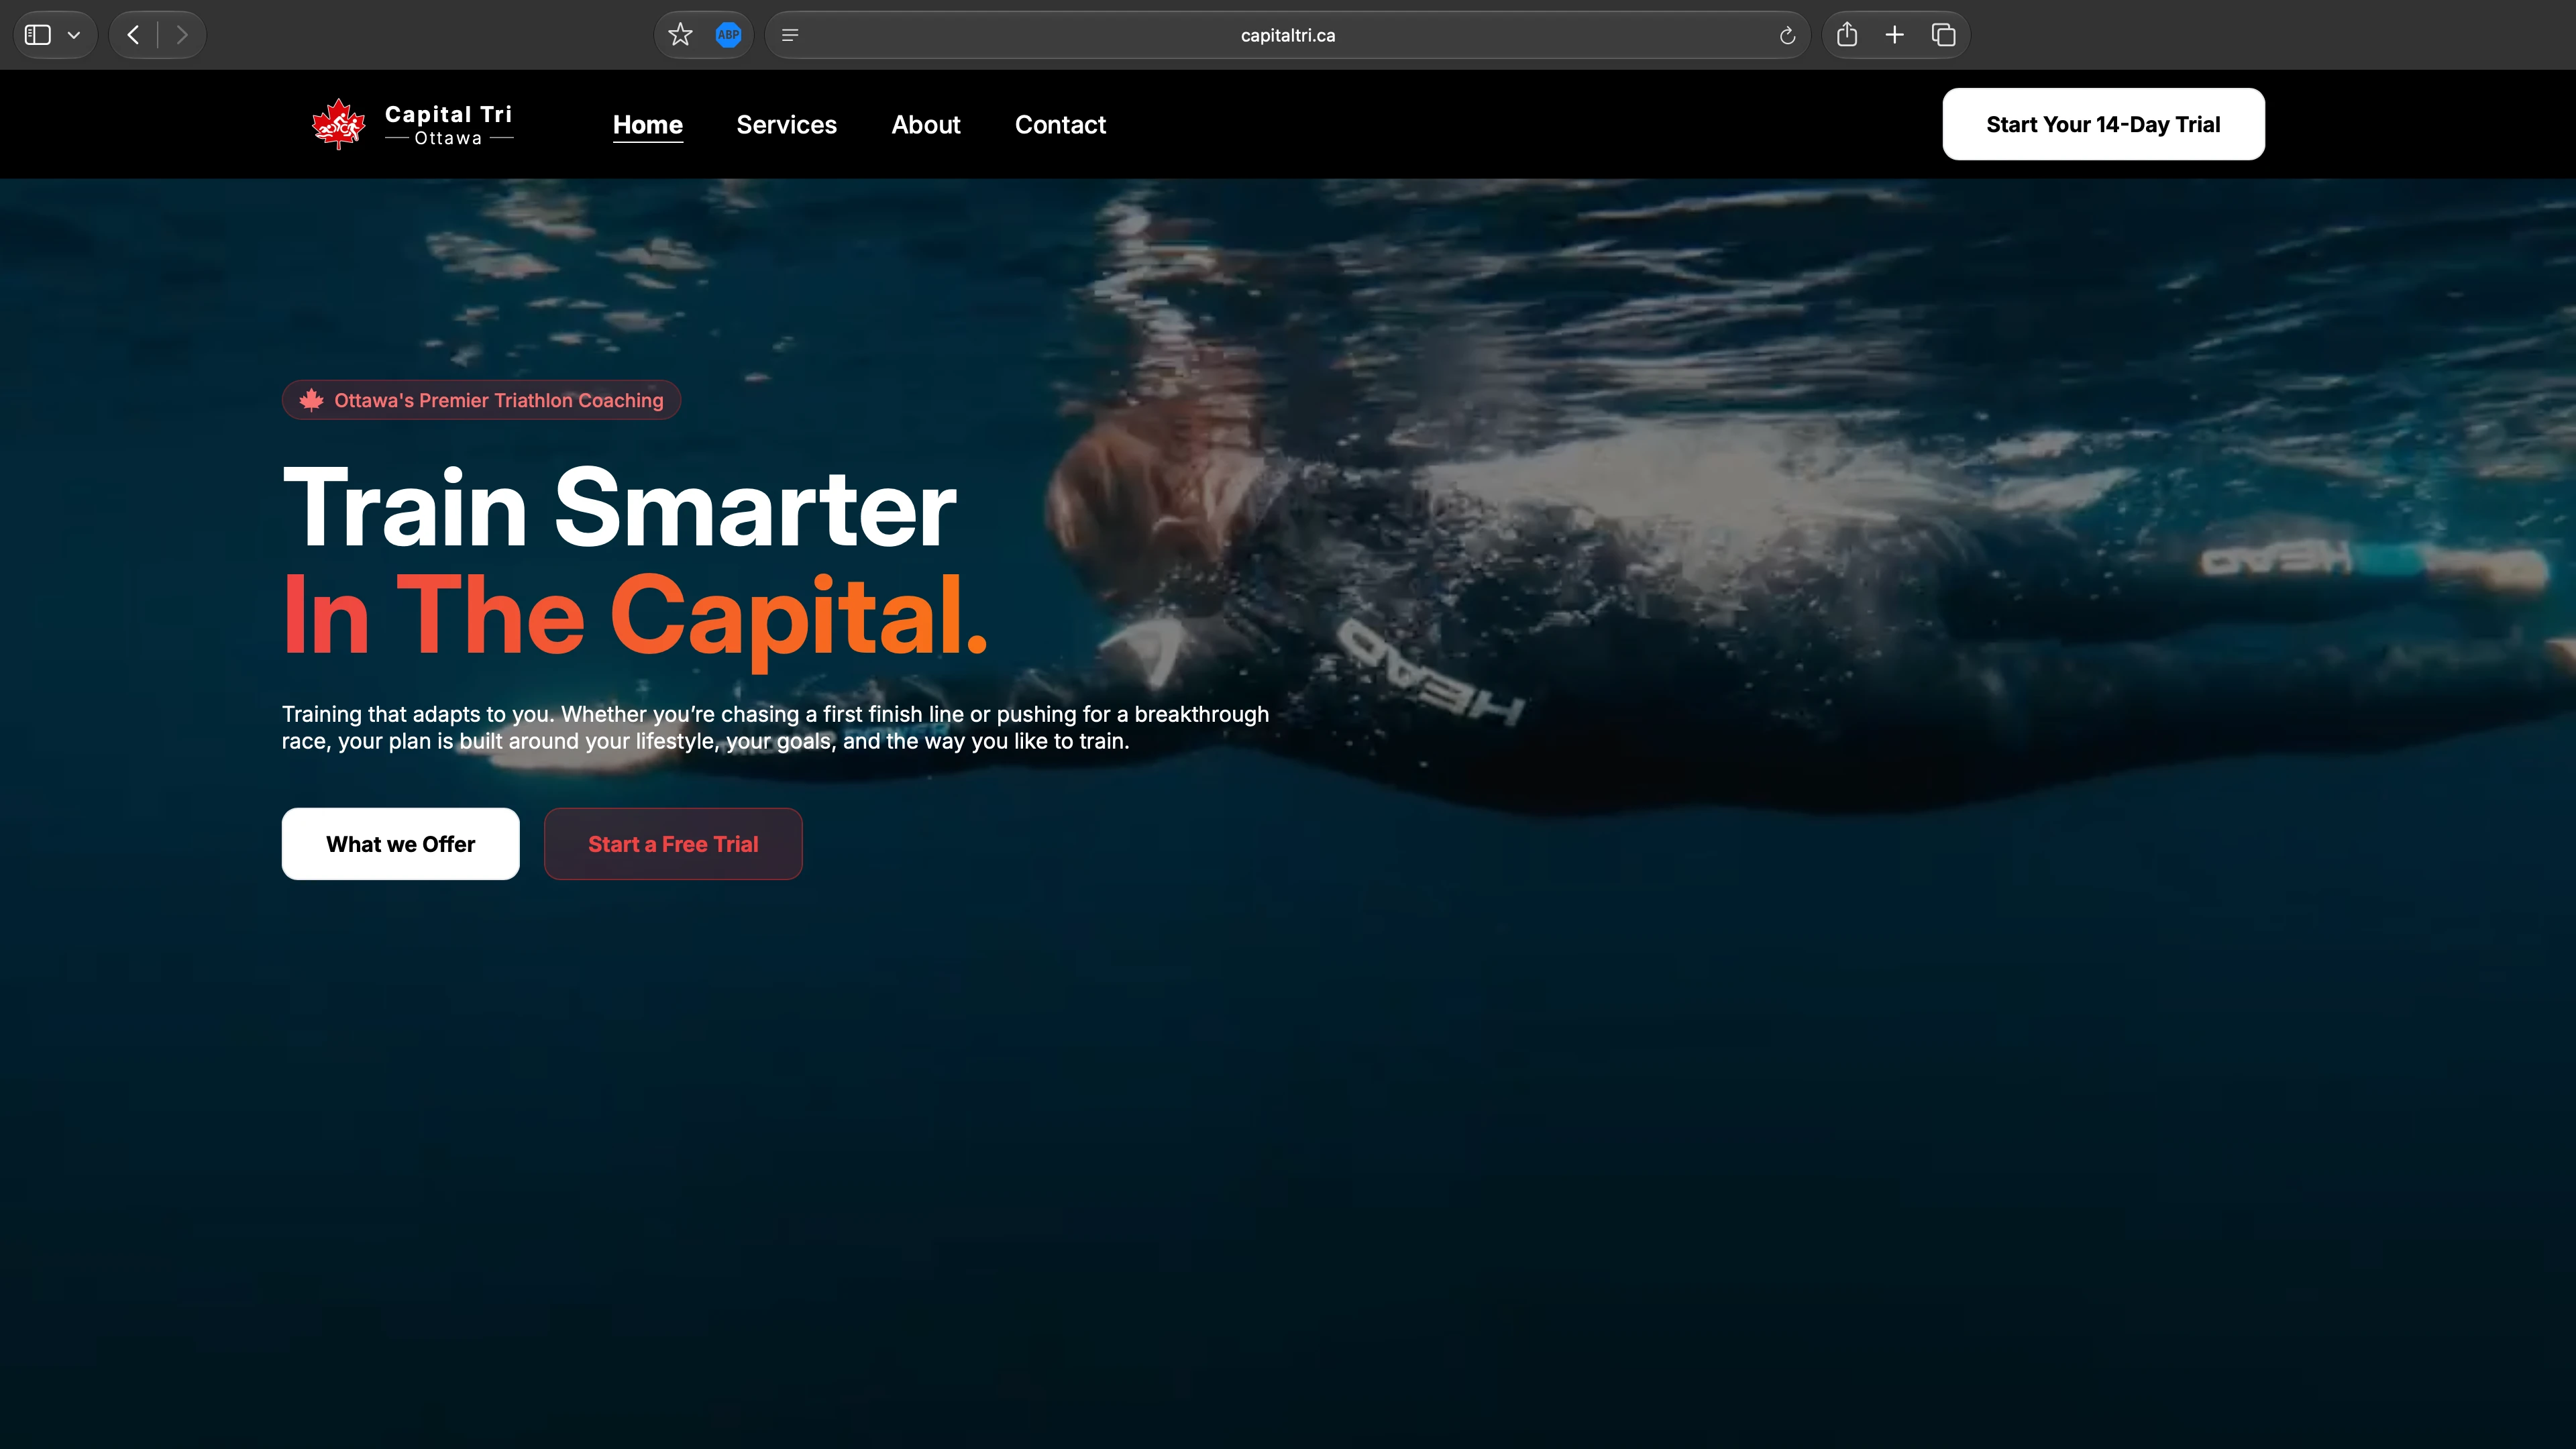Image resolution: width=2576 pixels, height=1449 pixels.
Task: Click the Ottawa's Premier Triathlon Coaching badge
Action: (x=481, y=400)
